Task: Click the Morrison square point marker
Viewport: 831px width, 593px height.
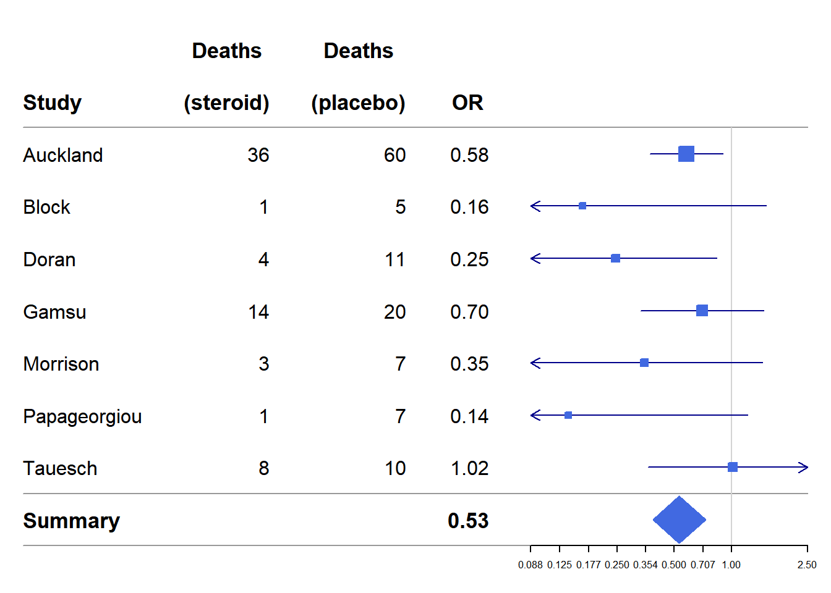Action: [644, 363]
